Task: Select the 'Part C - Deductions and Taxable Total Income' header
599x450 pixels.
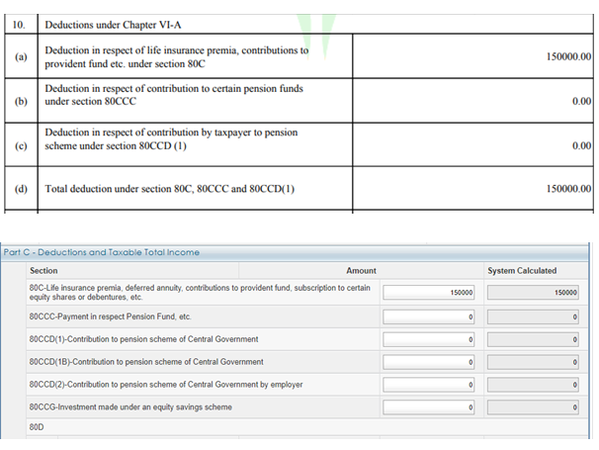Action: (x=102, y=252)
